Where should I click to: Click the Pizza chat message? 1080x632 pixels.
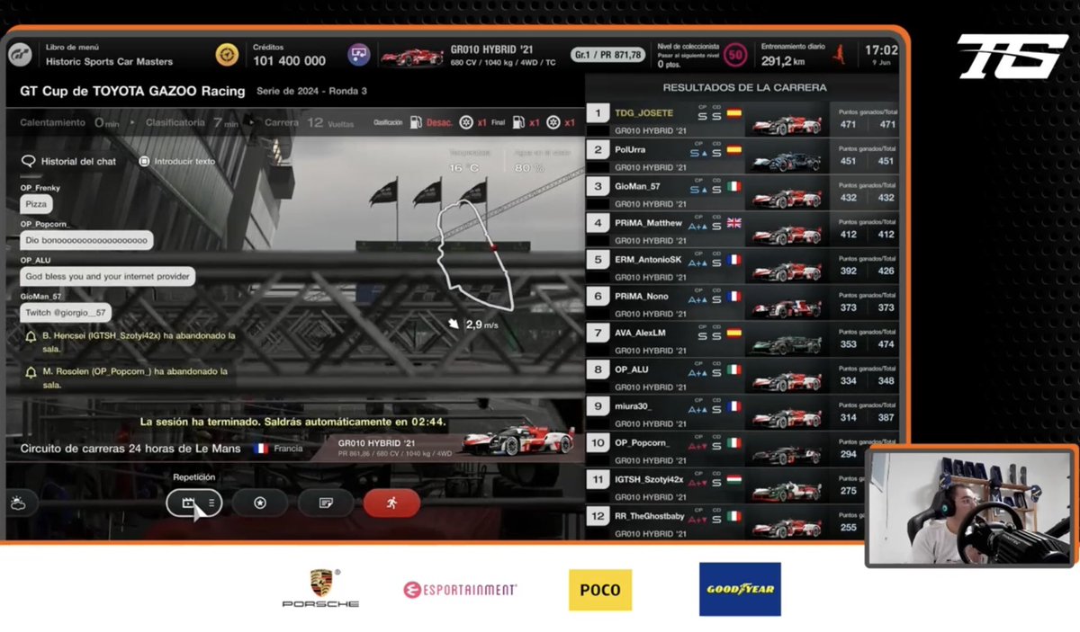[37, 205]
